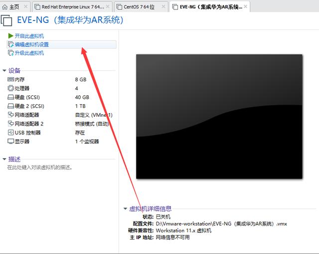Viewport: 319px width, 254px height.
Task: Click the 40 GB disk value
Action: (x=82, y=97)
